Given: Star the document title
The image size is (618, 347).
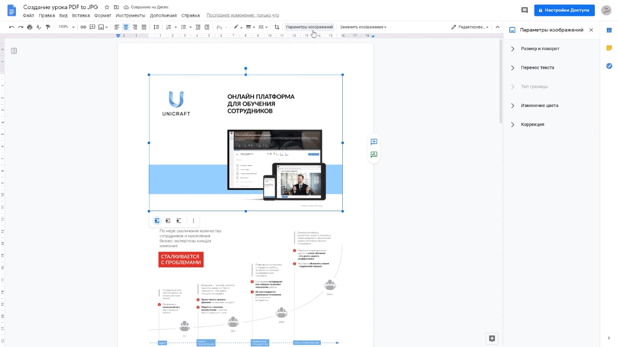Looking at the screenshot, I should coord(107,8).
